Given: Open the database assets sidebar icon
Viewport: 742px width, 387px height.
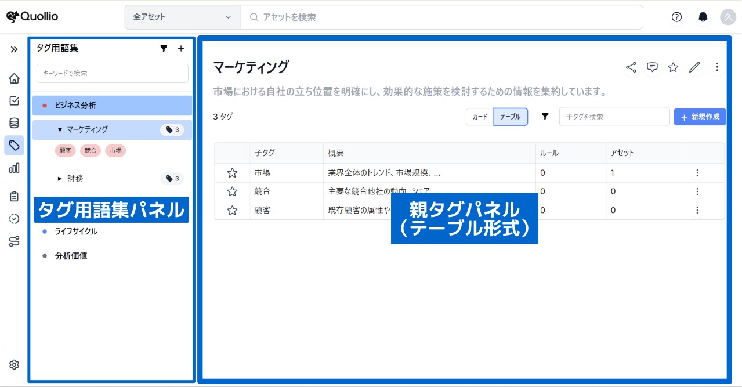Looking at the screenshot, I should coord(14,123).
